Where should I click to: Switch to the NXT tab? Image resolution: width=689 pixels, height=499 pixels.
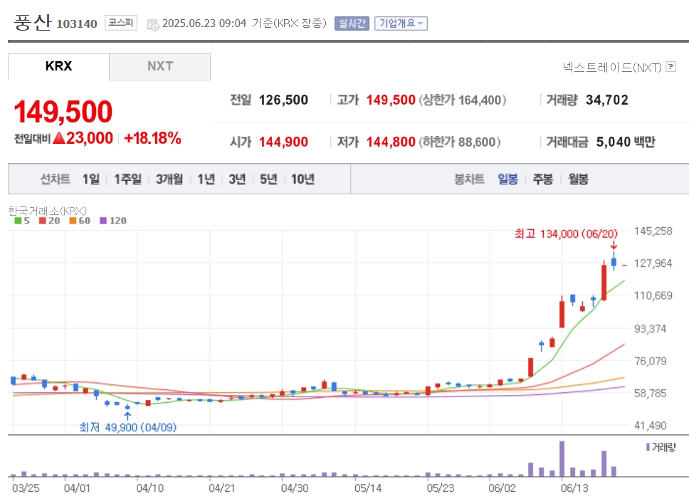(160, 66)
